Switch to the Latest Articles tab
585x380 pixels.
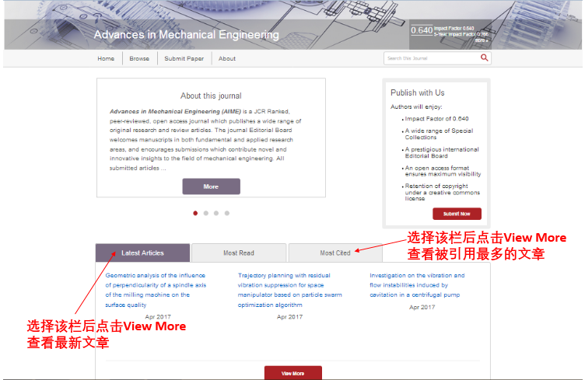click(x=143, y=253)
